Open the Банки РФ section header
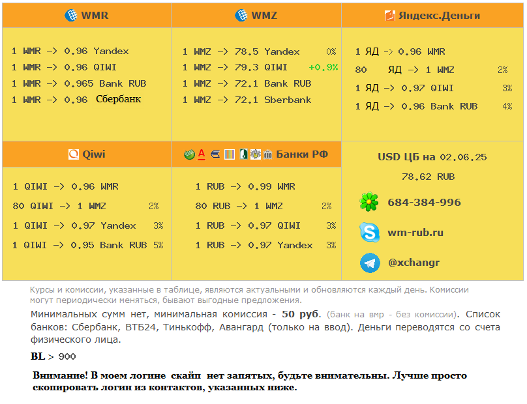This screenshot has width=527, height=404. [256, 154]
